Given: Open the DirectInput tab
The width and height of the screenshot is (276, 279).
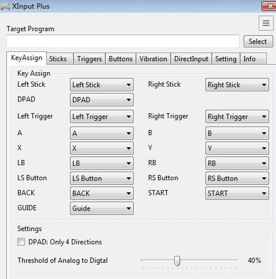Looking at the screenshot, I should tap(191, 59).
